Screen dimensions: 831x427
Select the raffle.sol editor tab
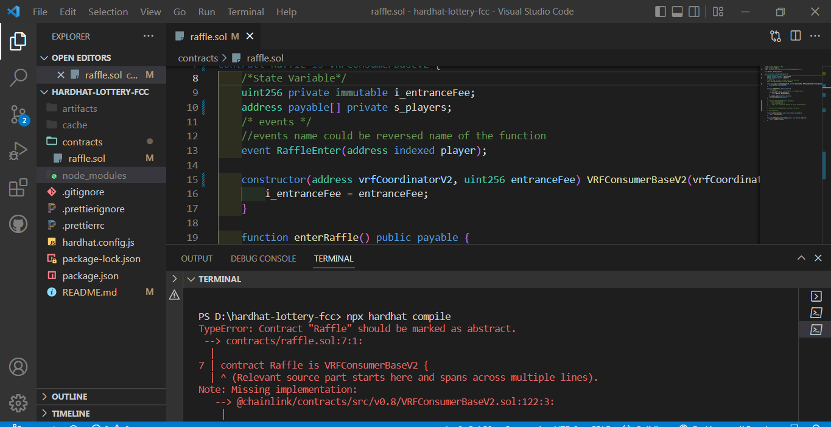coord(214,36)
